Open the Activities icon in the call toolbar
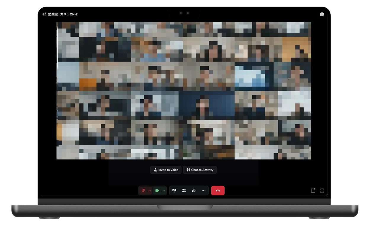The image size is (368, 226). 184,191
